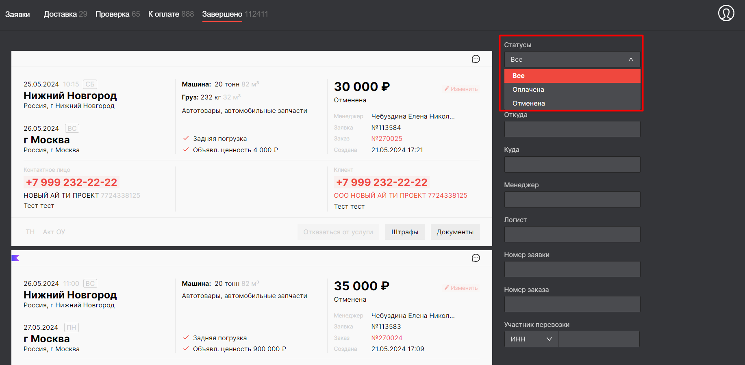This screenshot has height=365, width=745.
Task: Click the purple flag marker on second order
Action: tap(15, 258)
